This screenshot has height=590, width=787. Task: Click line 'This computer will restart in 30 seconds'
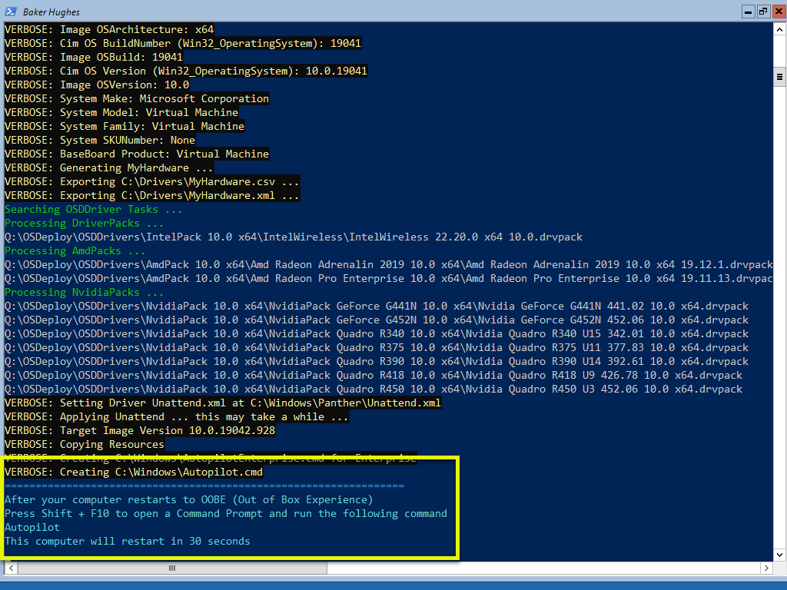[x=128, y=542]
